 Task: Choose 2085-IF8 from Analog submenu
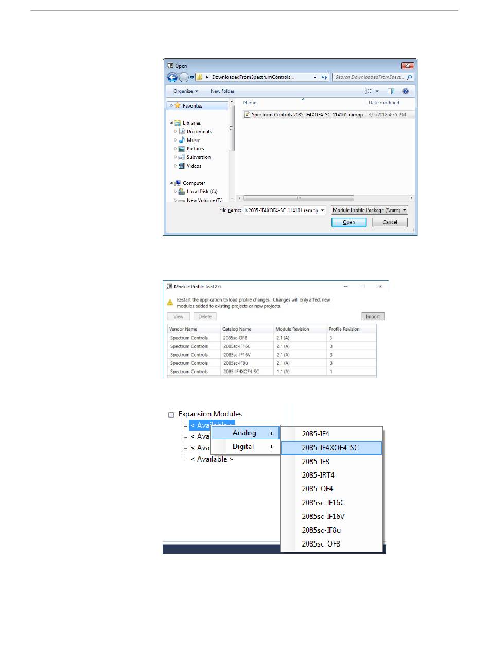point(331,461)
